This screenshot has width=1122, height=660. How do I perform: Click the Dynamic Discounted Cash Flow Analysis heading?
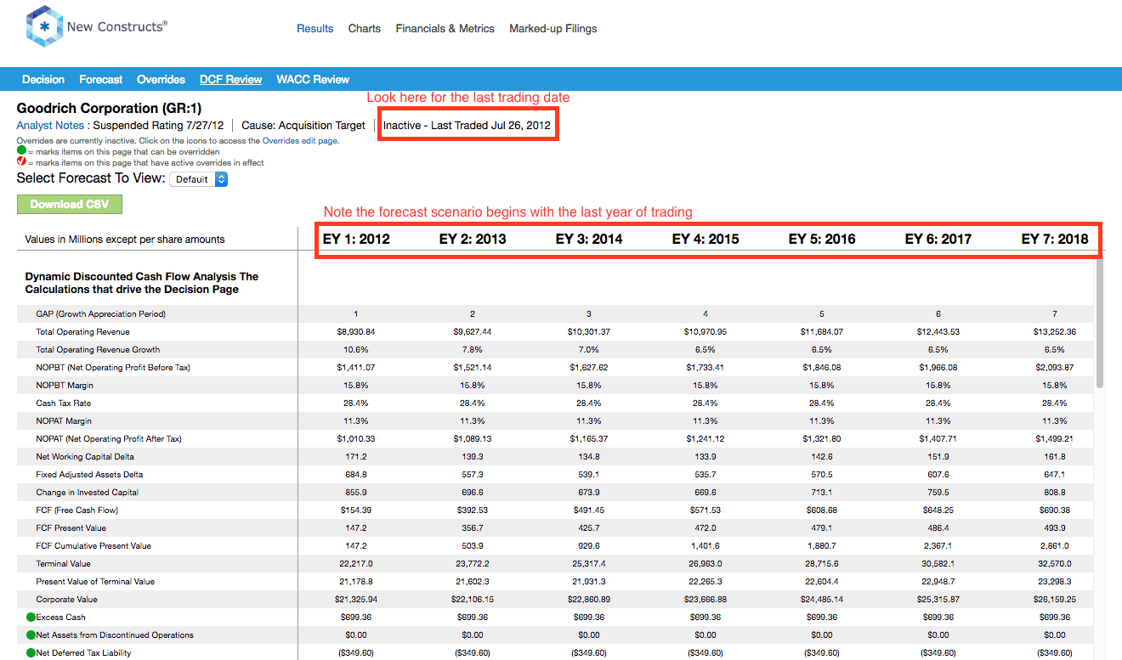[142, 283]
